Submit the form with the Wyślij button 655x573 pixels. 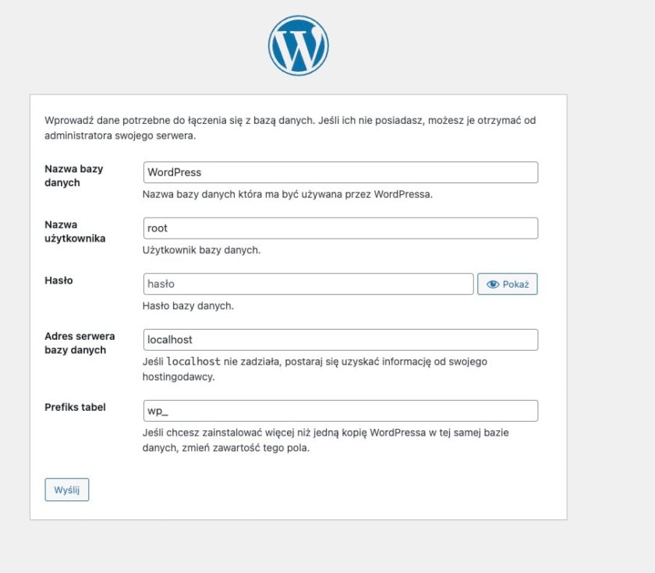(66, 490)
